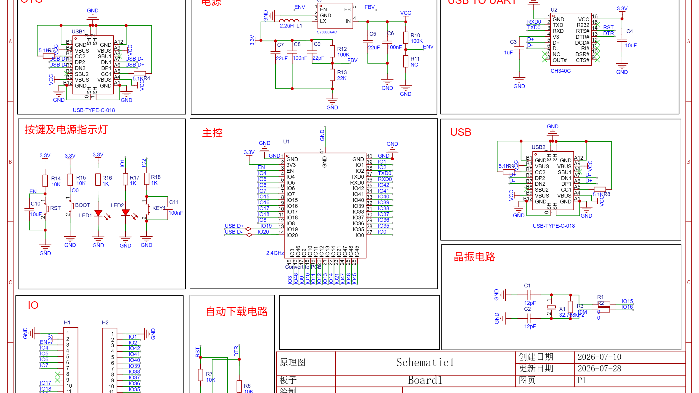The width and height of the screenshot is (699, 393).
Task: Click capacitor C9 22pF
Action: [312, 52]
